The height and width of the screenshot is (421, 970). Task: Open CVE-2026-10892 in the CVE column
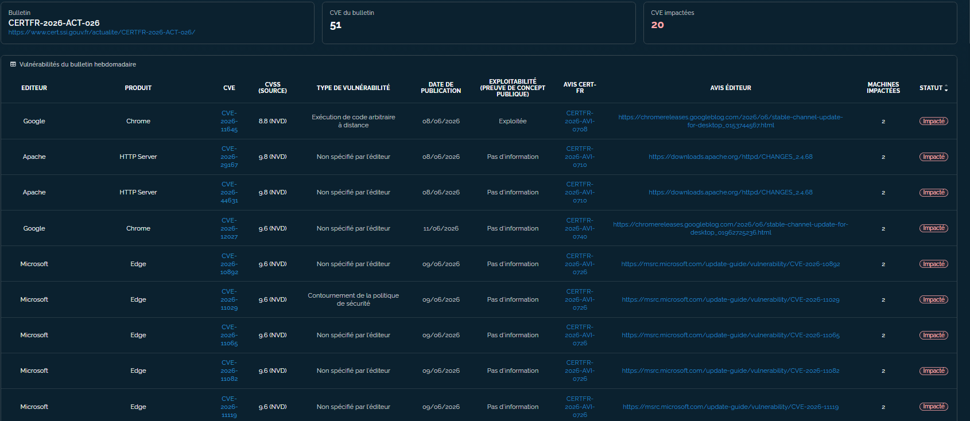(229, 264)
